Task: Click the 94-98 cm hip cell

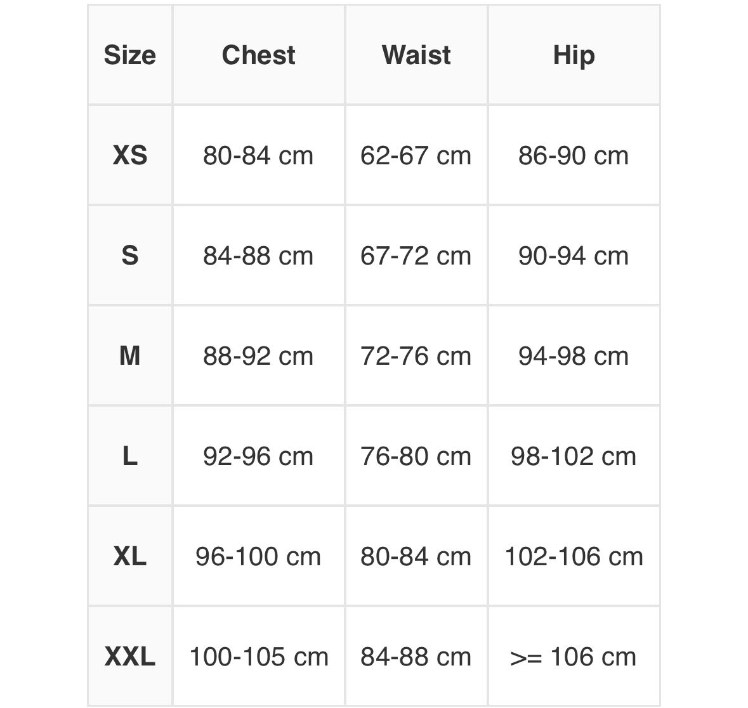Action: tap(574, 355)
